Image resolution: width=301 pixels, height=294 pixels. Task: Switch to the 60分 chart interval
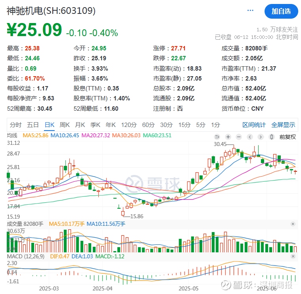coord(149,125)
